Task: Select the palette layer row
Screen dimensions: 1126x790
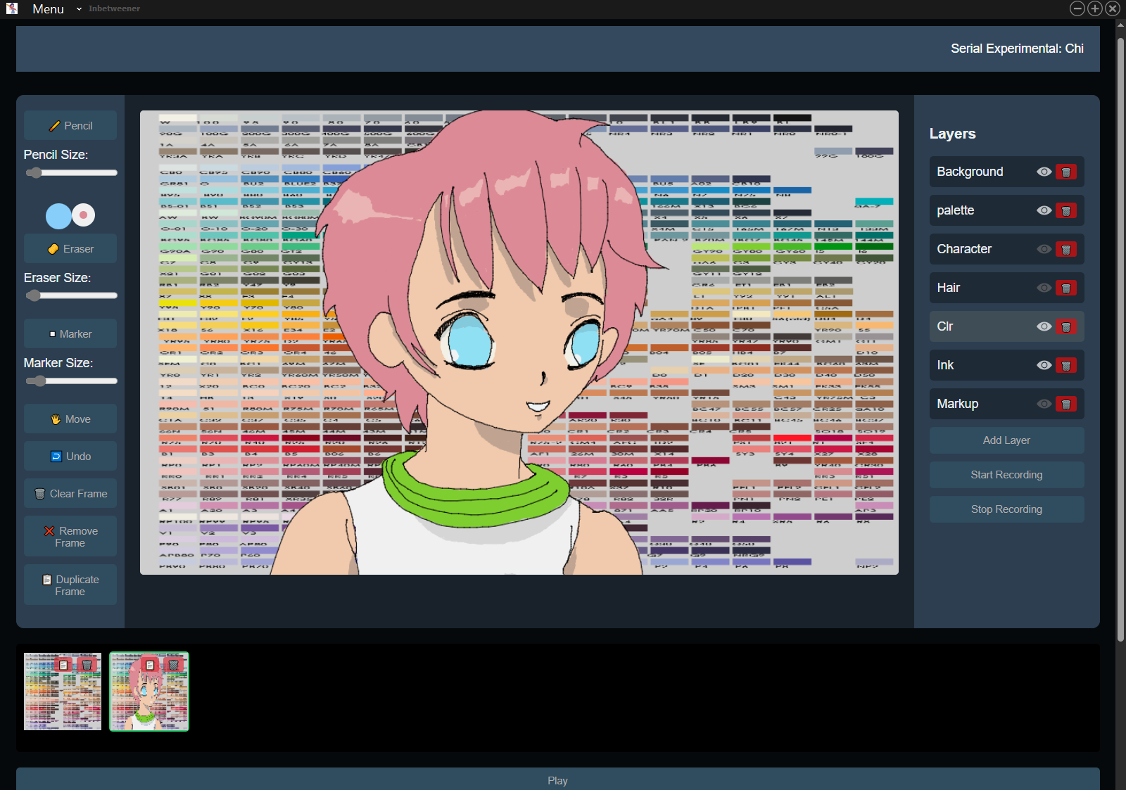Action: pyautogui.click(x=1006, y=210)
